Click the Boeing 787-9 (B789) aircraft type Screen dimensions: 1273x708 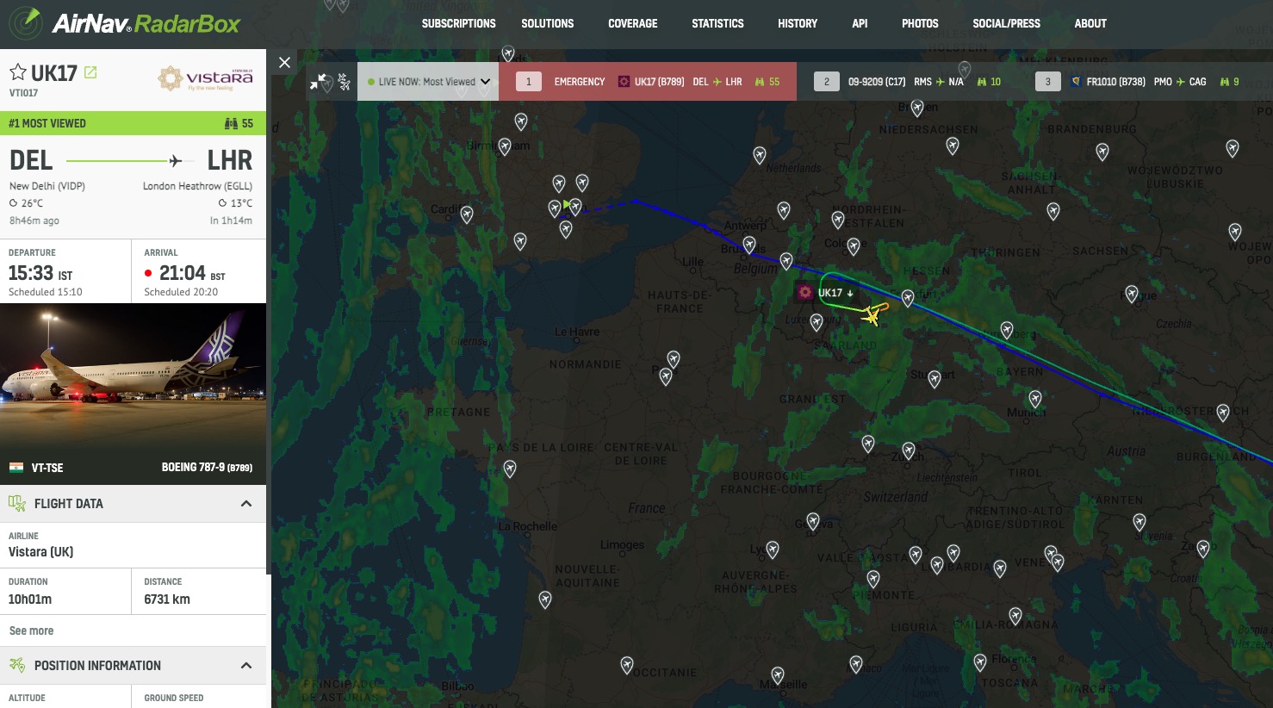pyautogui.click(x=207, y=468)
